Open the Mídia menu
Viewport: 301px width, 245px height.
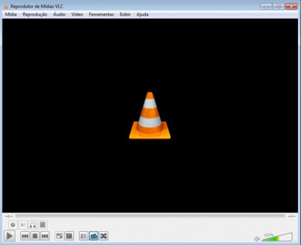(11, 14)
